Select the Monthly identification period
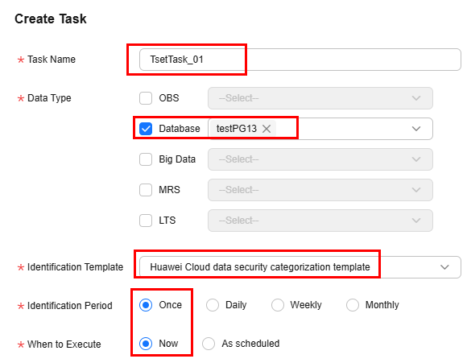Image resolution: width=467 pixels, height=363 pixels. pyautogui.click(x=353, y=305)
